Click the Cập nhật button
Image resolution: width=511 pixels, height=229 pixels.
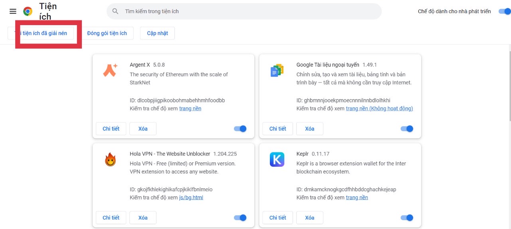157,33
